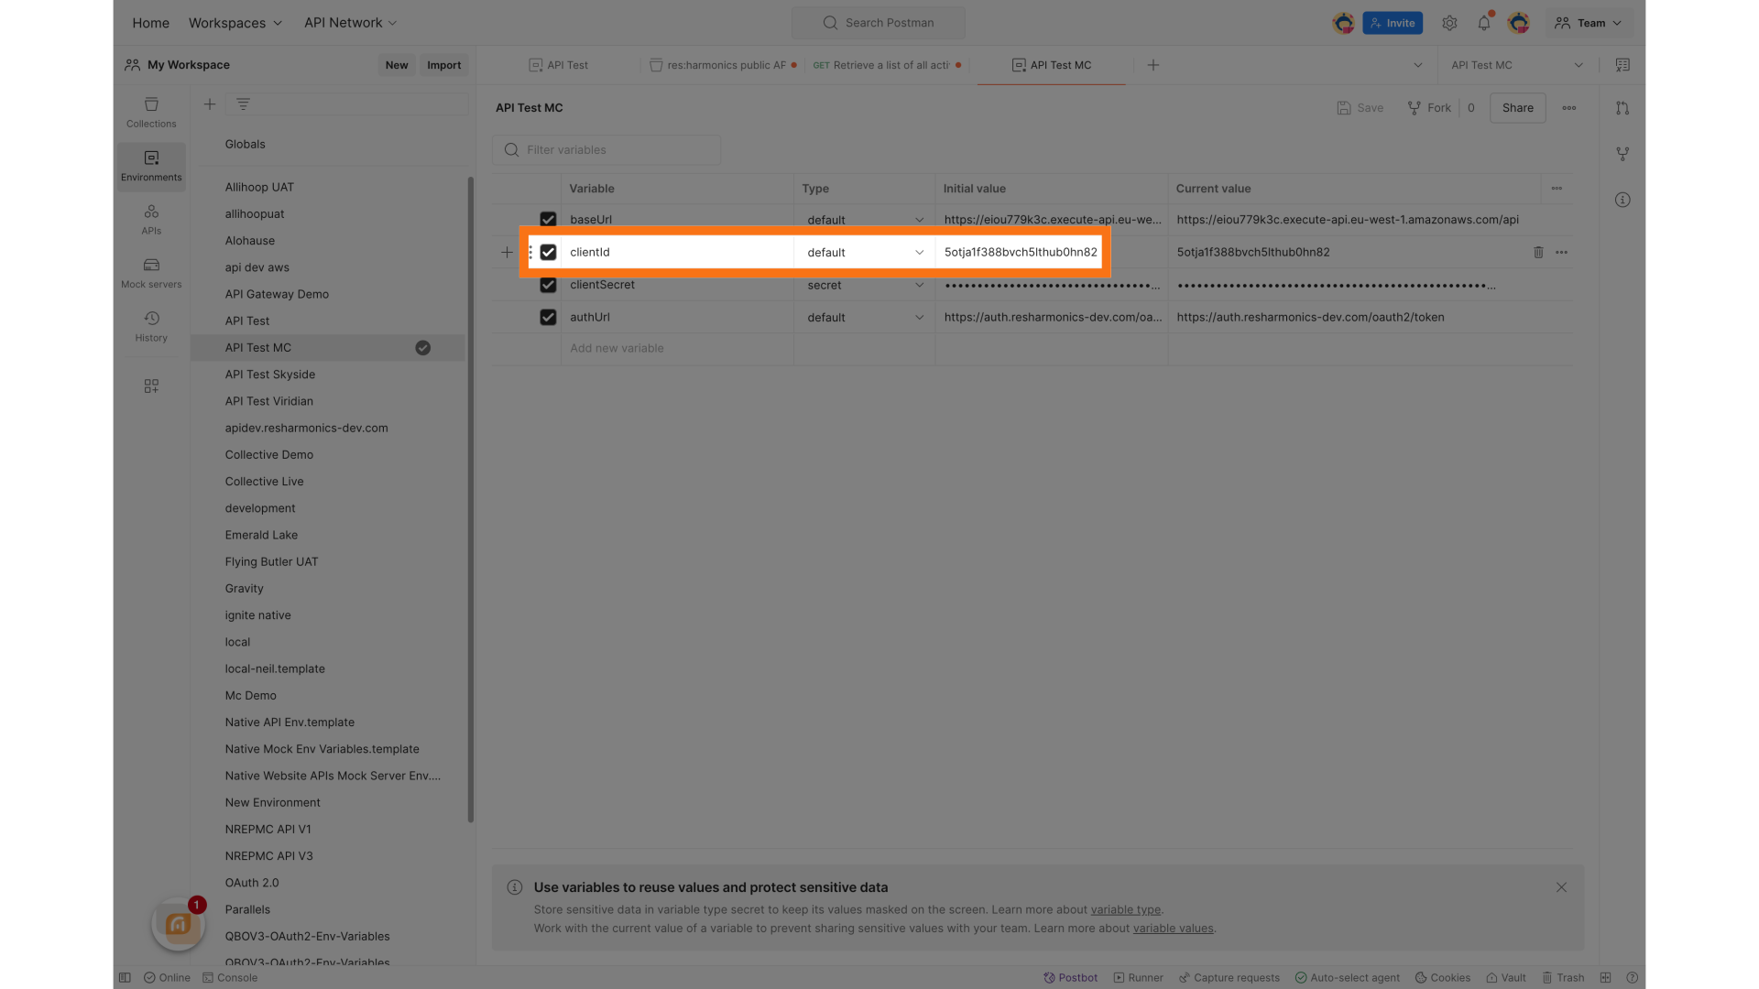The image size is (1759, 989).
Task: Open the Settings gear icon
Action: (1449, 23)
